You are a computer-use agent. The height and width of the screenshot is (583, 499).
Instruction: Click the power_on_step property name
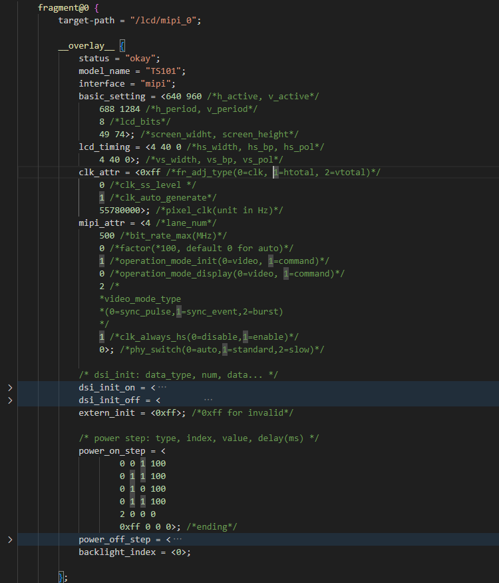tap(112, 450)
